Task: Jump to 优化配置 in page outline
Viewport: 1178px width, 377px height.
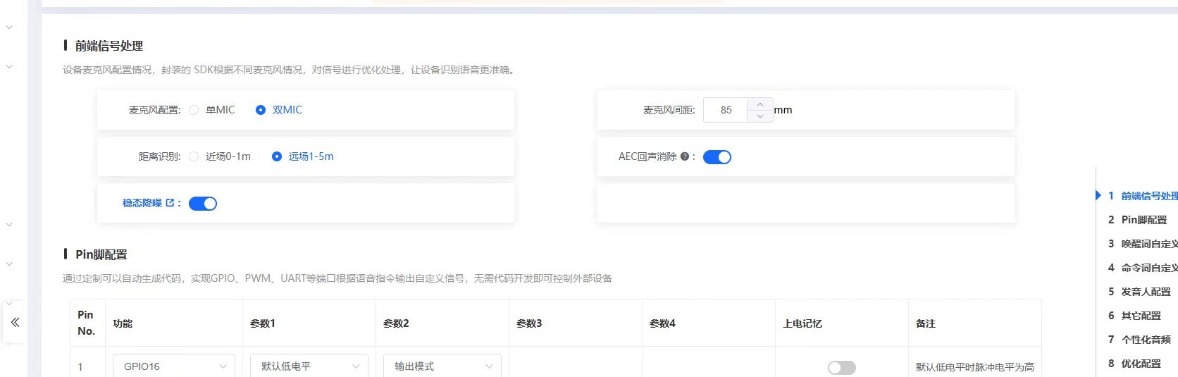Action: coord(1141,364)
